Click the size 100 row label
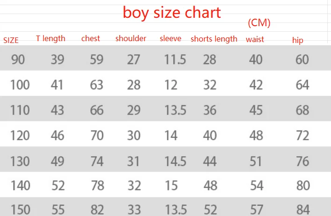The width and height of the screenshot is (331, 216). point(20,85)
